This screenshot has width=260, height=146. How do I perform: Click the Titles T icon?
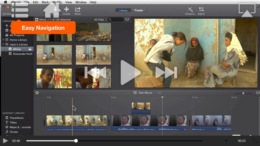[x=7, y=122]
